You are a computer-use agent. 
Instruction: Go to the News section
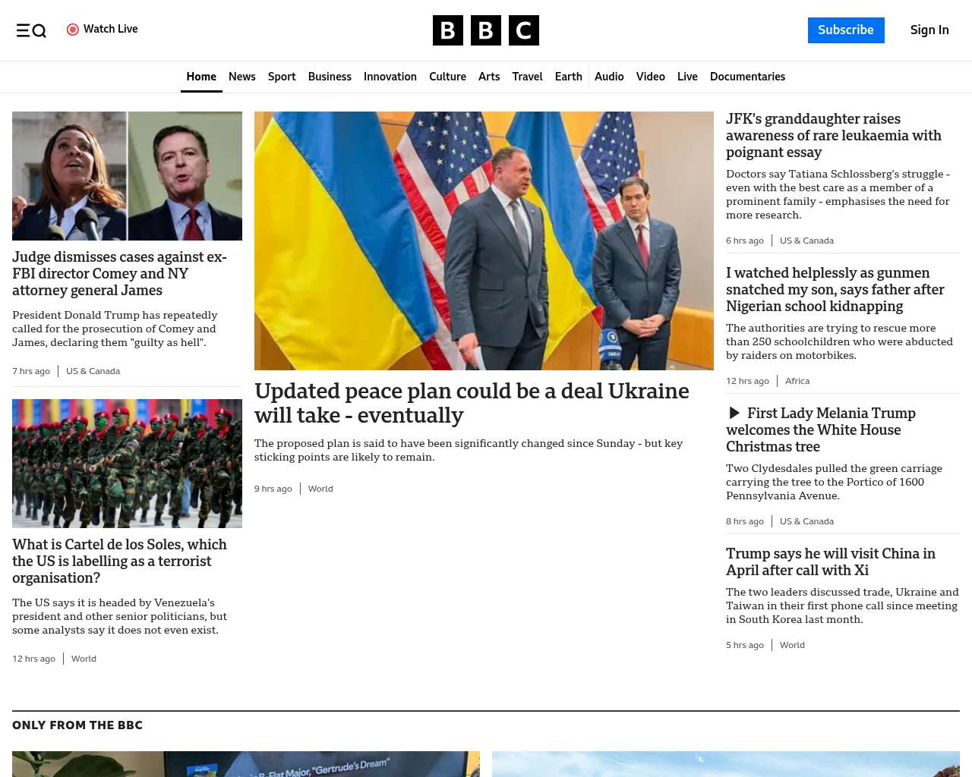click(242, 77)
